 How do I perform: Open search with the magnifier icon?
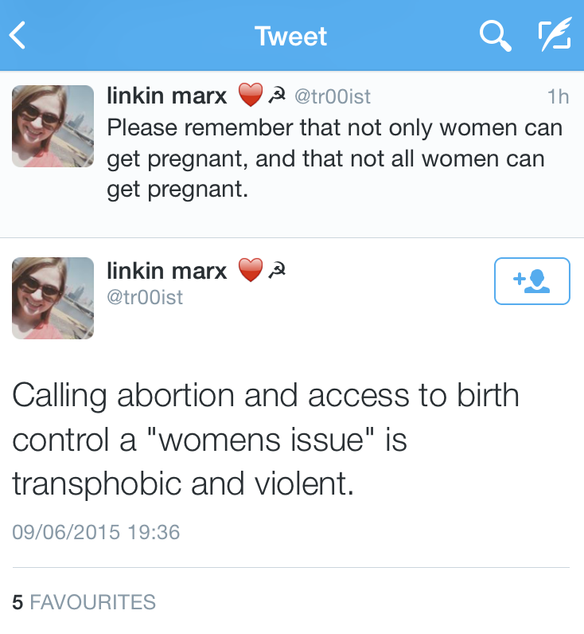495,36
